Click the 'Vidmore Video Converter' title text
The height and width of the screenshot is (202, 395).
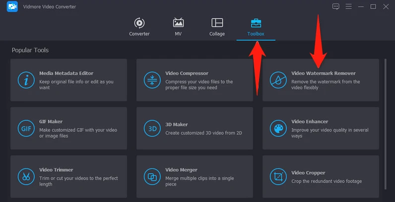pos(50,7)
